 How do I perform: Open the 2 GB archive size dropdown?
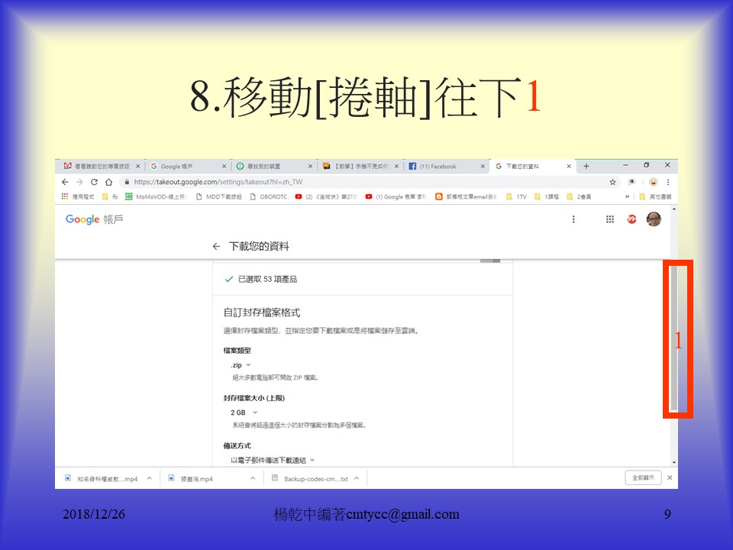tap(244, 412)
